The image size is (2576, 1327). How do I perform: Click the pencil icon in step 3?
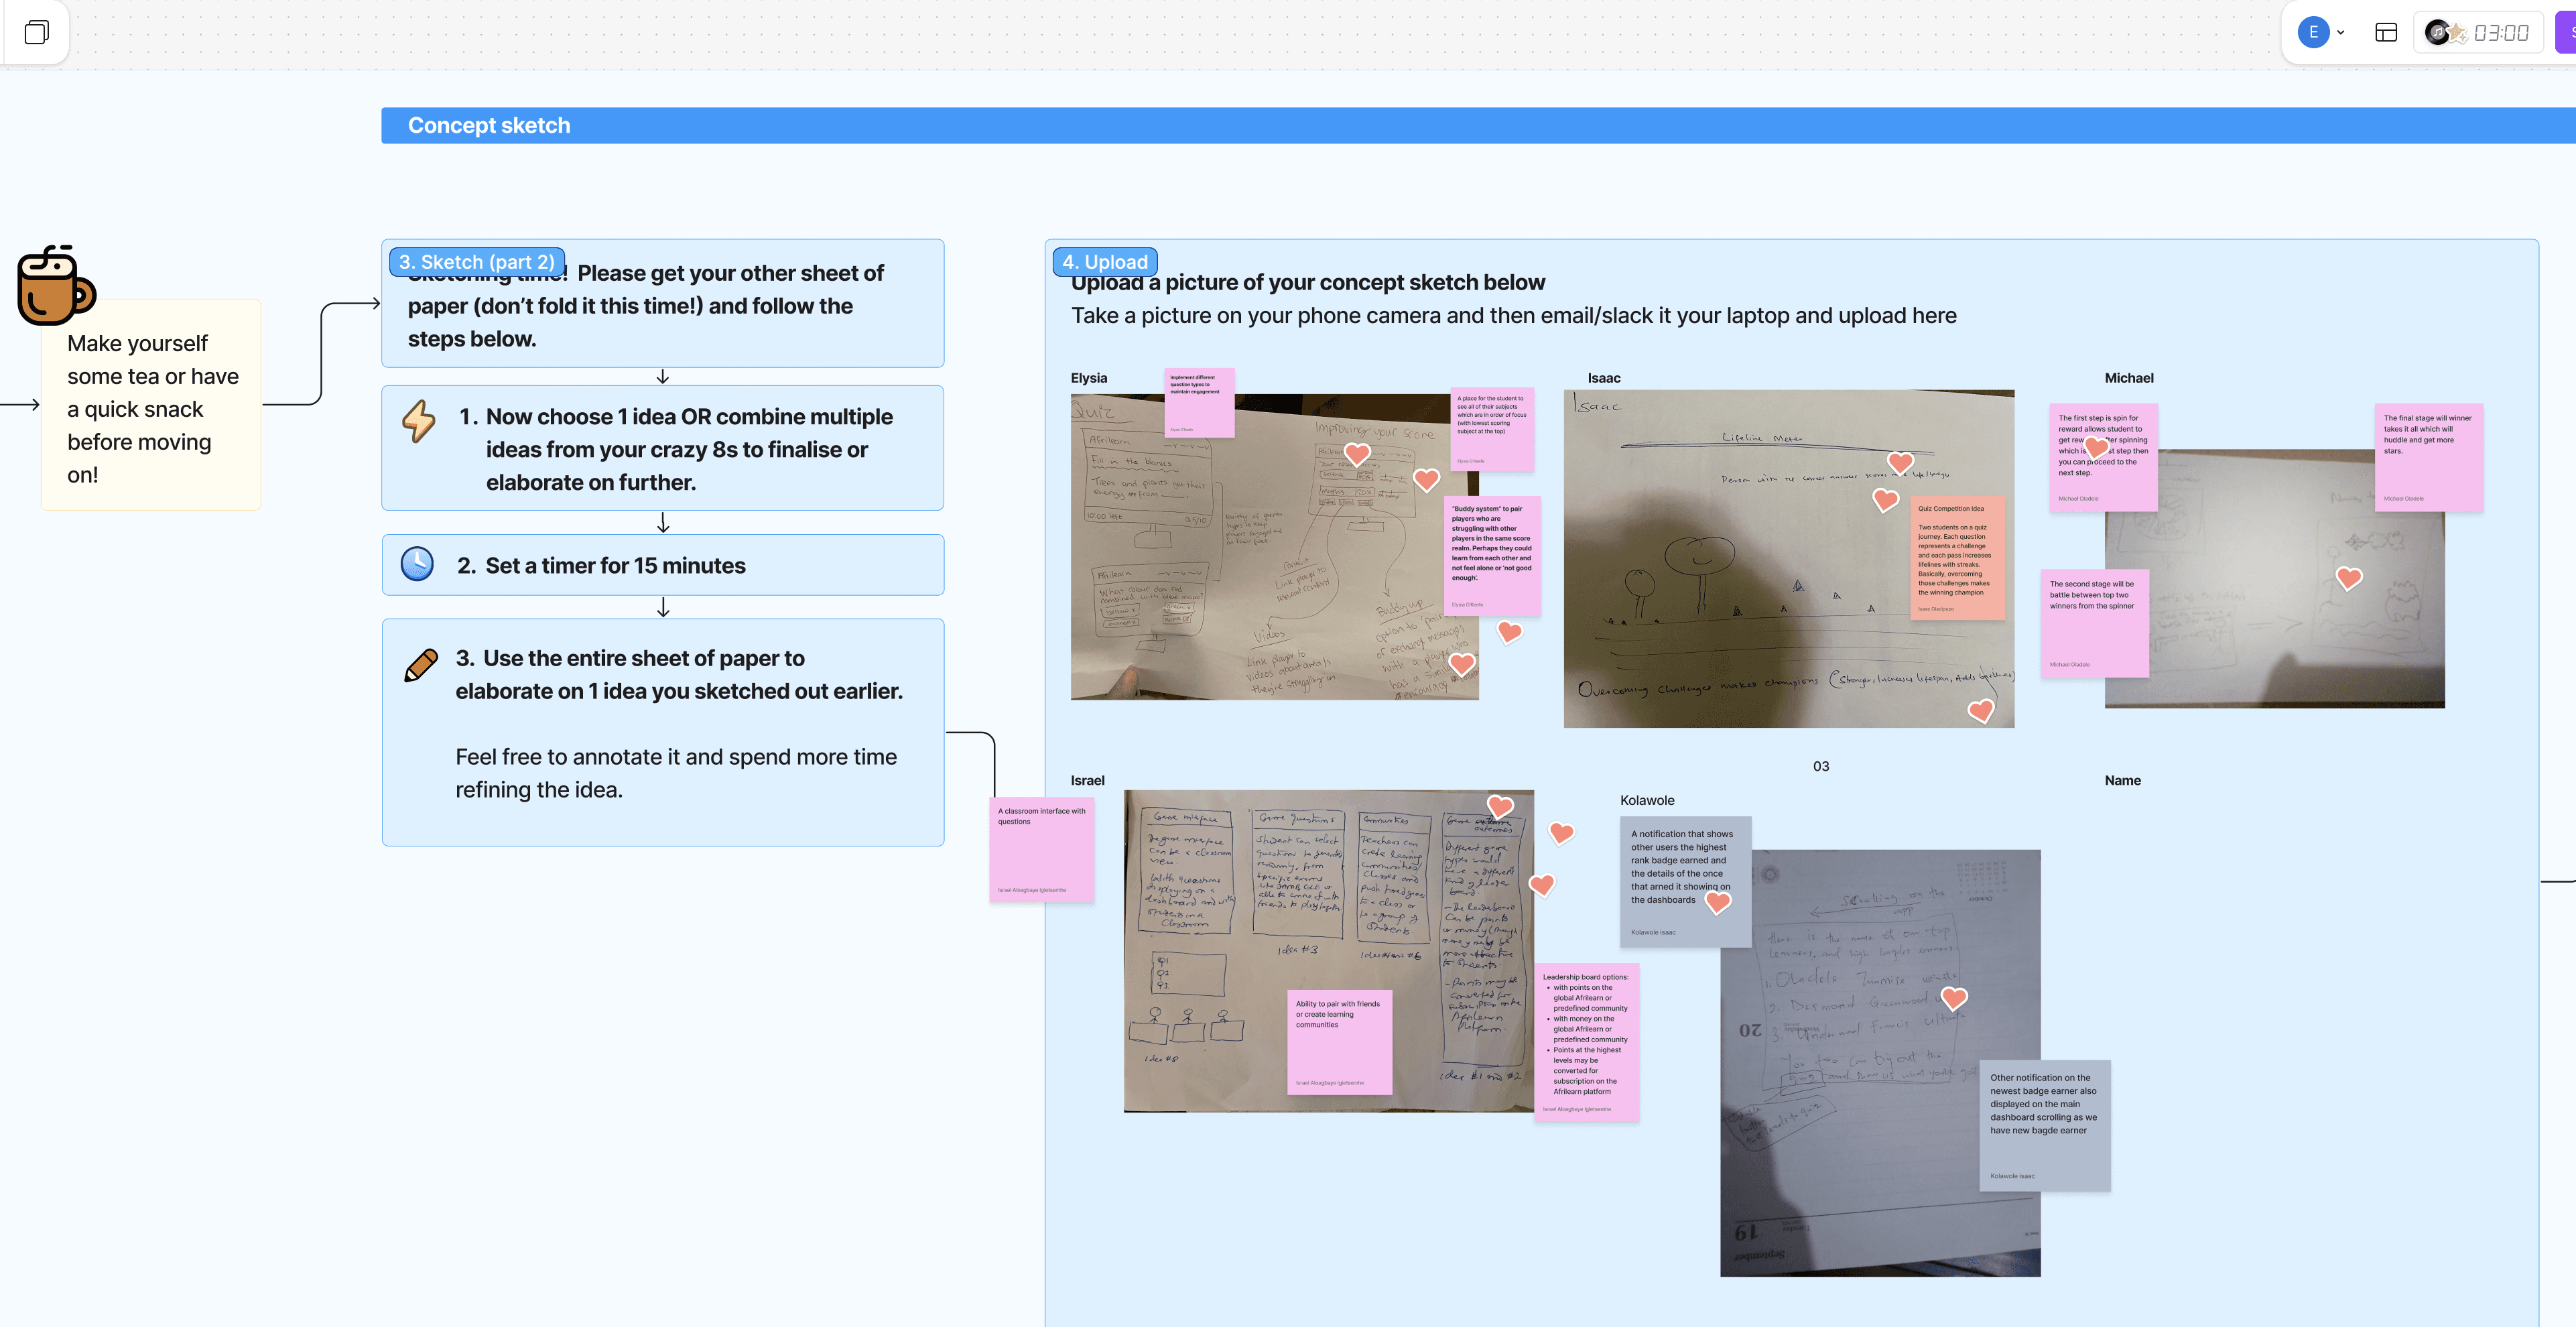[420, 665]
